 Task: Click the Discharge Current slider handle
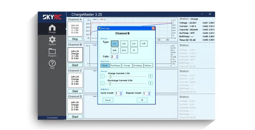pyautogui.click(x=110, y=84)
